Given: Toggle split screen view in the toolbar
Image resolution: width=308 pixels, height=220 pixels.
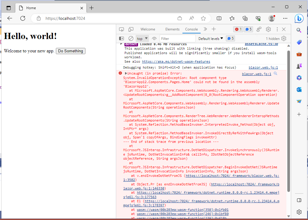Looking at the screenshot, I should (x=219, y=18).
